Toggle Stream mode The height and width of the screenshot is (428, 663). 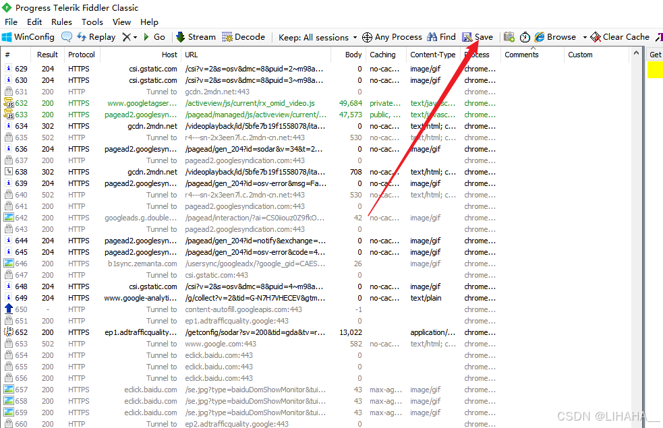196,37
